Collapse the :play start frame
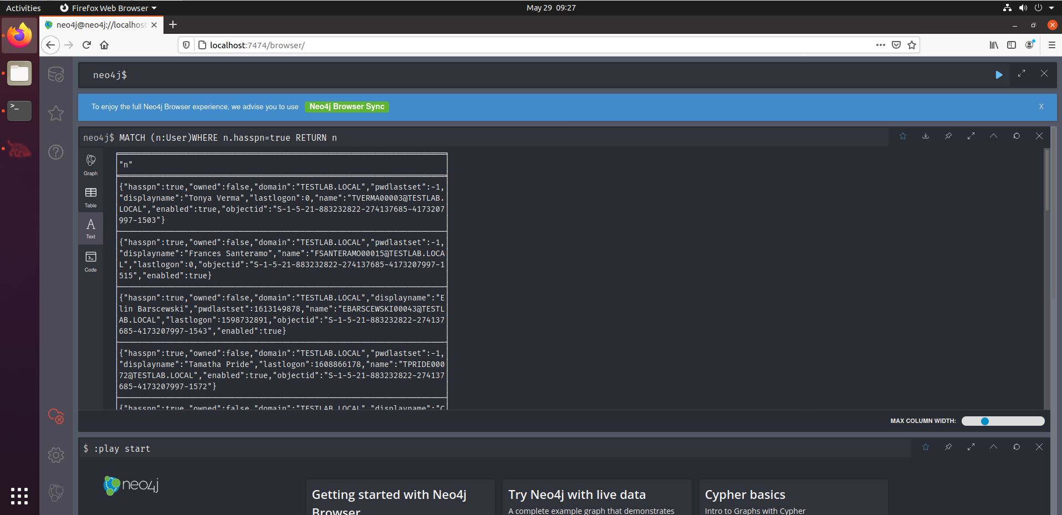1062x515 pixels. click(x=994, y=447)
